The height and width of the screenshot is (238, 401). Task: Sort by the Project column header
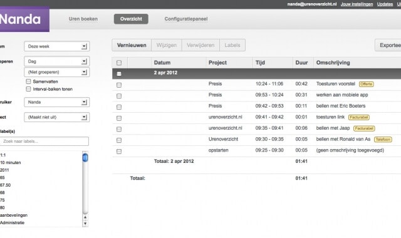(x=217, y=63)
